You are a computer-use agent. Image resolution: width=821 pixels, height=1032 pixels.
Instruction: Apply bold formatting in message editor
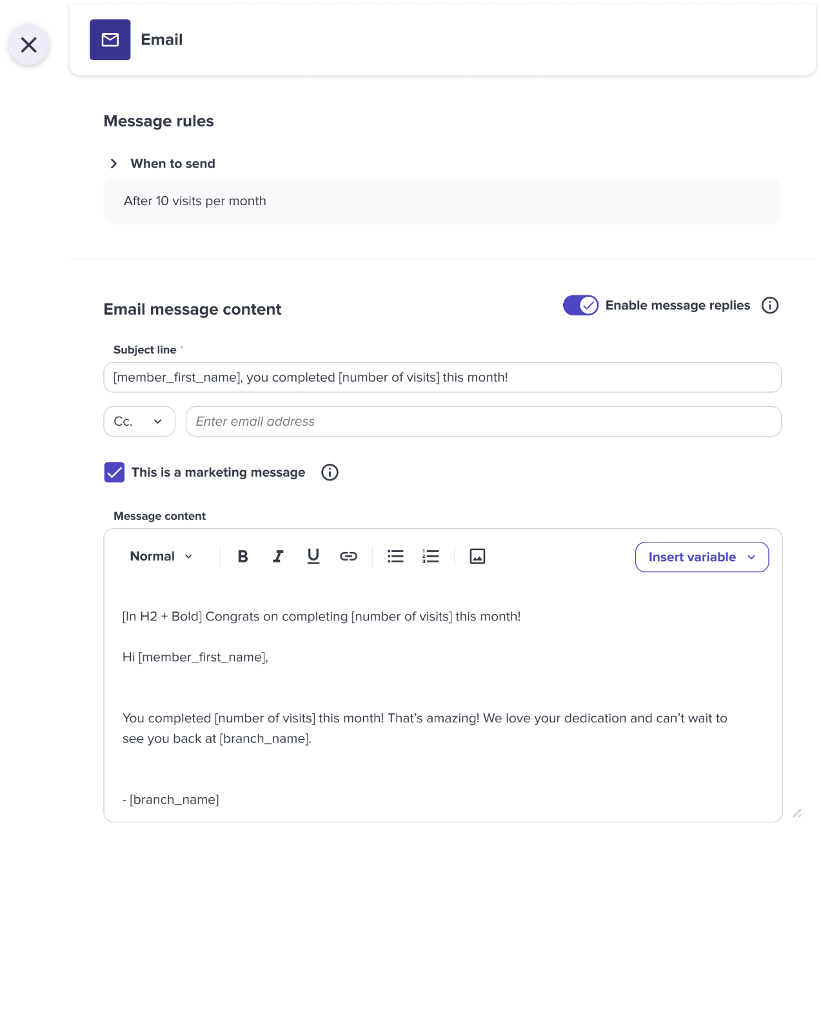(242, 556)
